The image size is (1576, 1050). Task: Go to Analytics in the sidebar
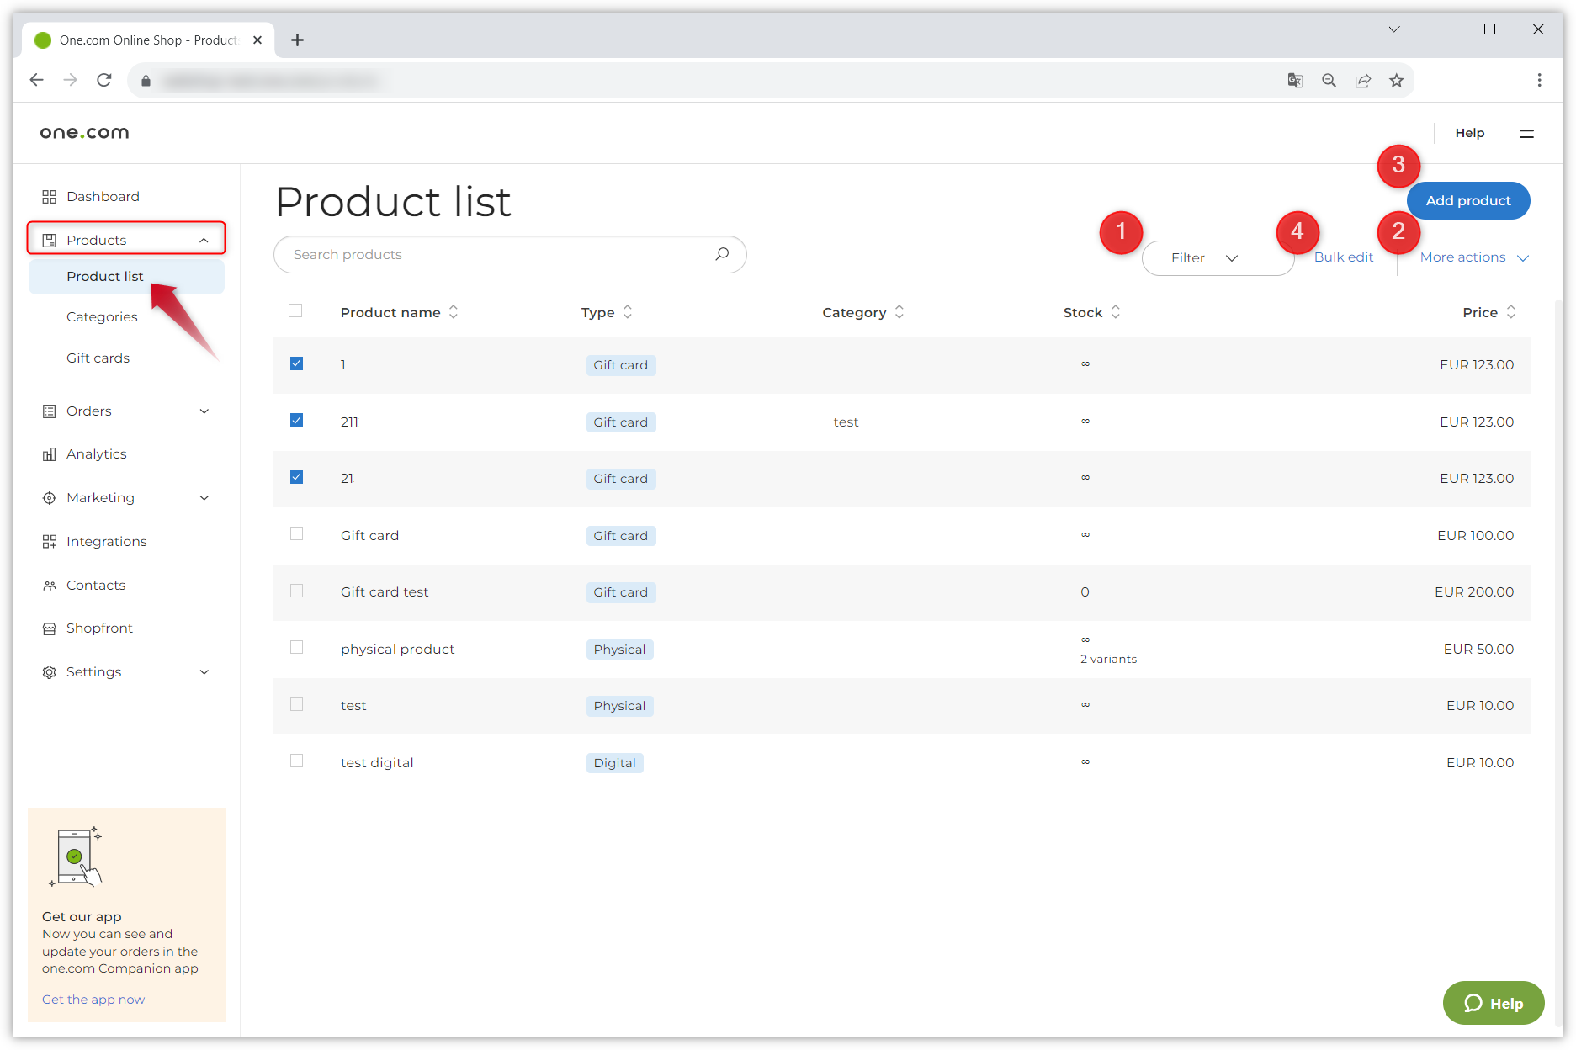(x=97, y=454)
